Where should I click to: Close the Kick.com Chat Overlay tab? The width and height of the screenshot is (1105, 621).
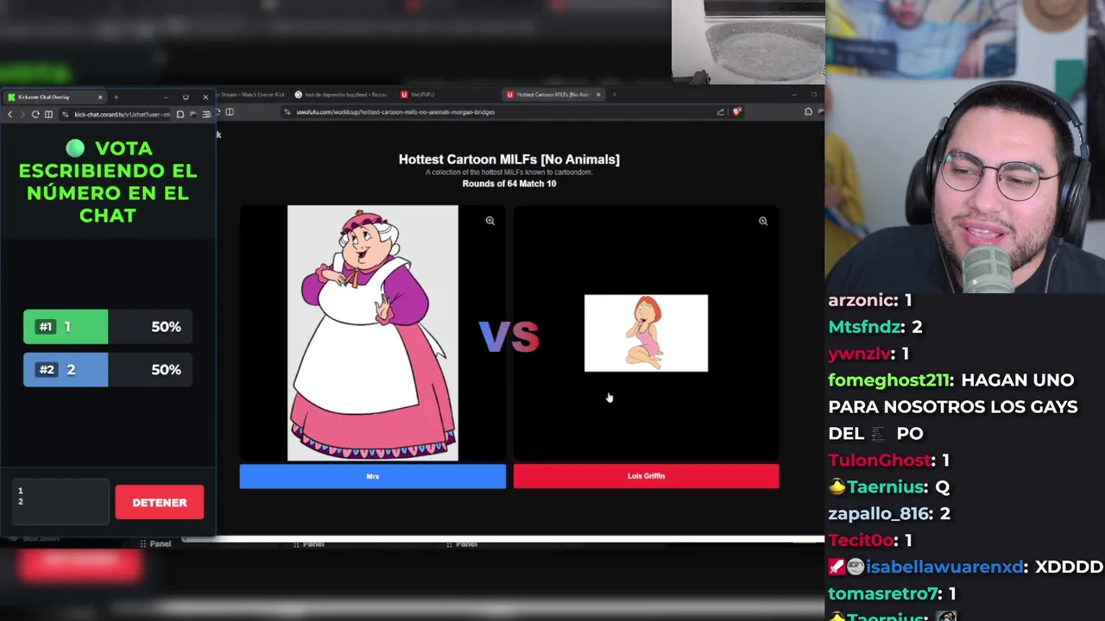[x=100, y=97]
